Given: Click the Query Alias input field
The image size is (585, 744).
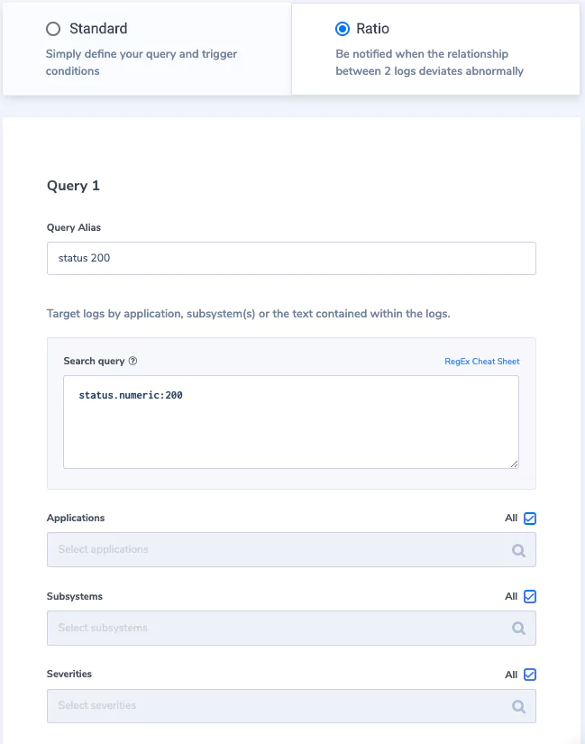Looking at the screenshot, I should click(291, 258).
